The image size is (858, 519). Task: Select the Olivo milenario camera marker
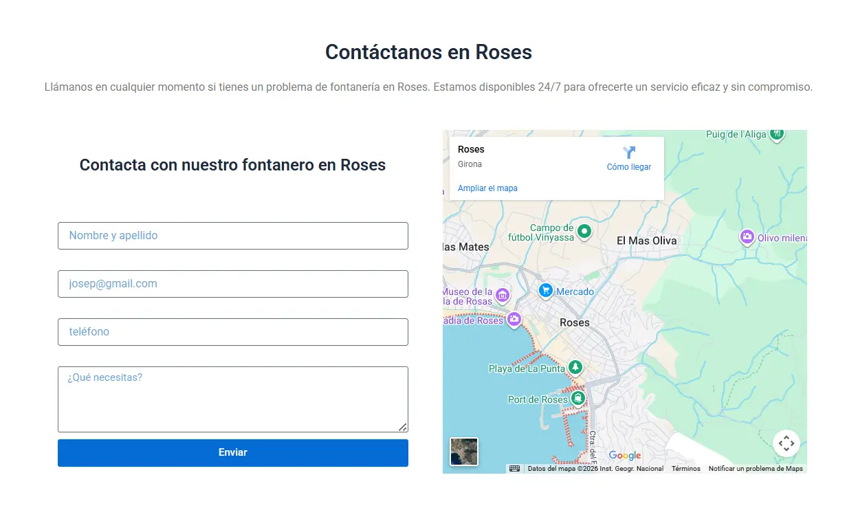[747, 238]
